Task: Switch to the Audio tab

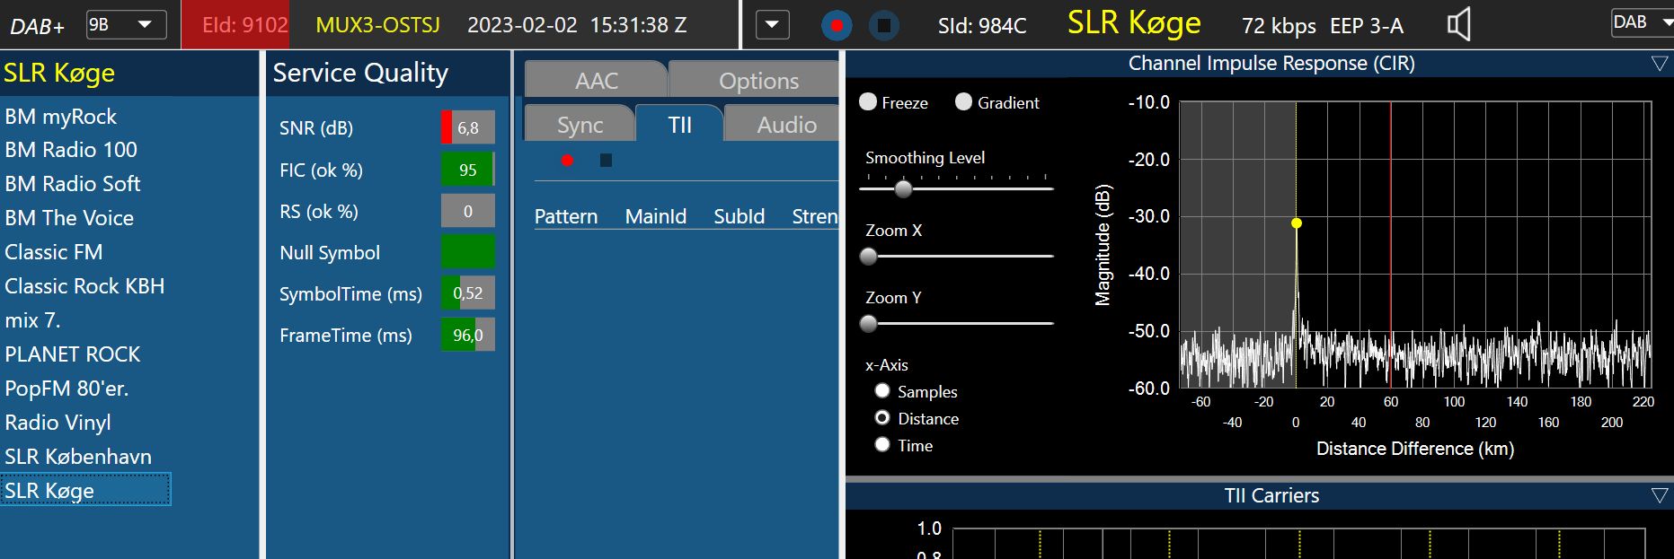Action: (785, 125)
